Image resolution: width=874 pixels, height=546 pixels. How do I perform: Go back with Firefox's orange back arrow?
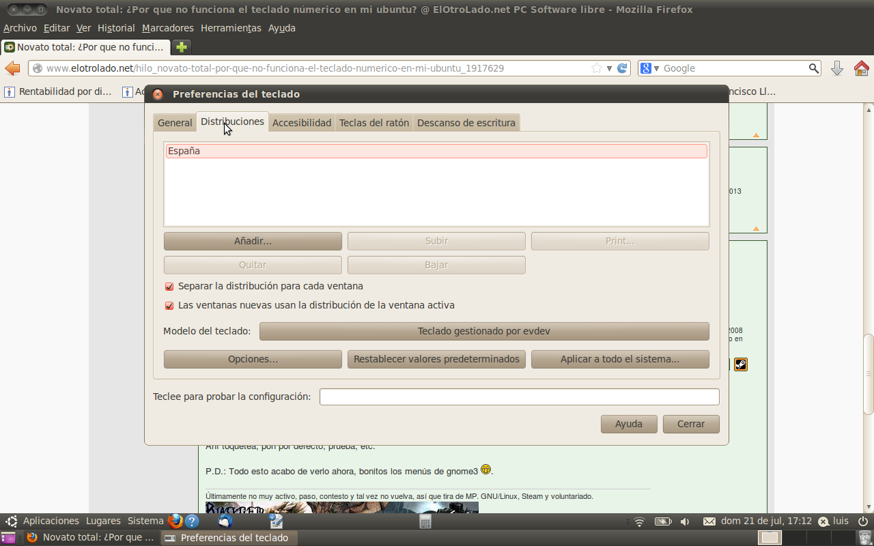(12, 68)
